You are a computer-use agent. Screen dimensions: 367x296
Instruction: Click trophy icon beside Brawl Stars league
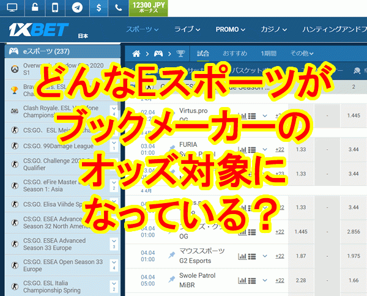click(x=15, y=90)
